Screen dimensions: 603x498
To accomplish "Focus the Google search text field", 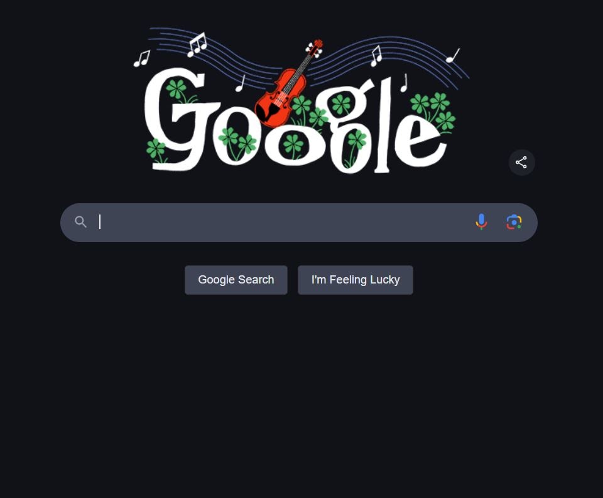I will 285,223.
